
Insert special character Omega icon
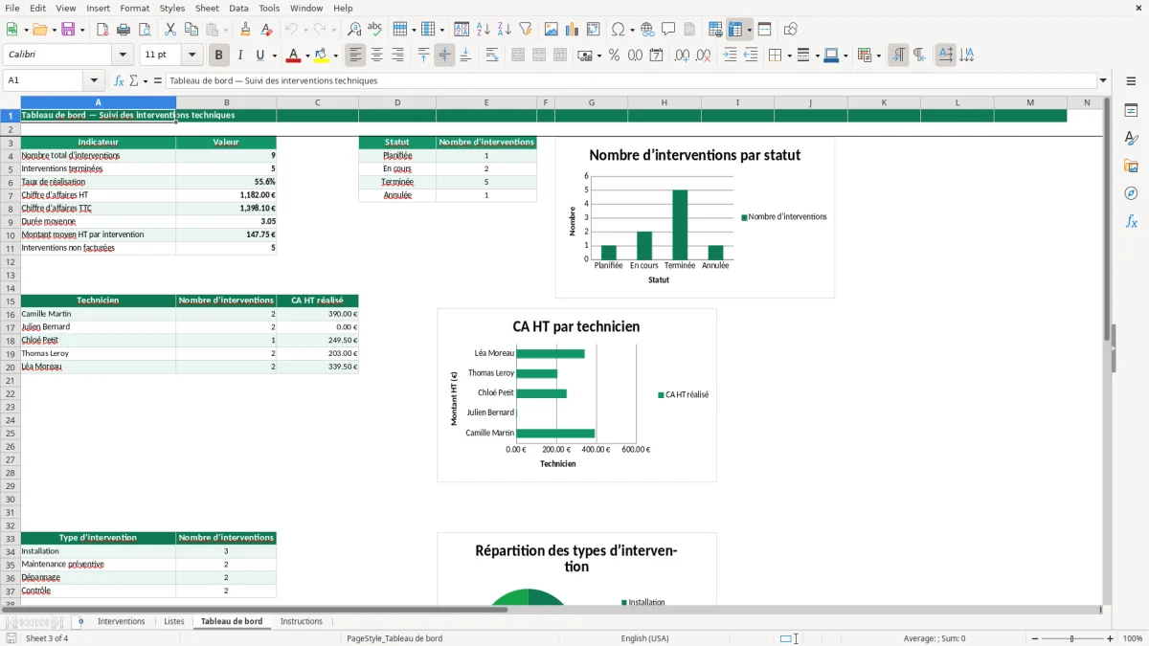pos(618,30)
